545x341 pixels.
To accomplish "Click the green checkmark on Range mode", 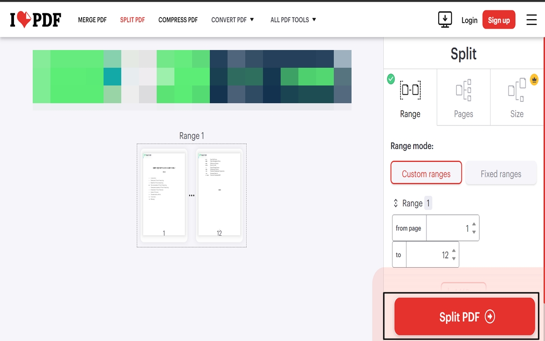I will tap(391, 79).
